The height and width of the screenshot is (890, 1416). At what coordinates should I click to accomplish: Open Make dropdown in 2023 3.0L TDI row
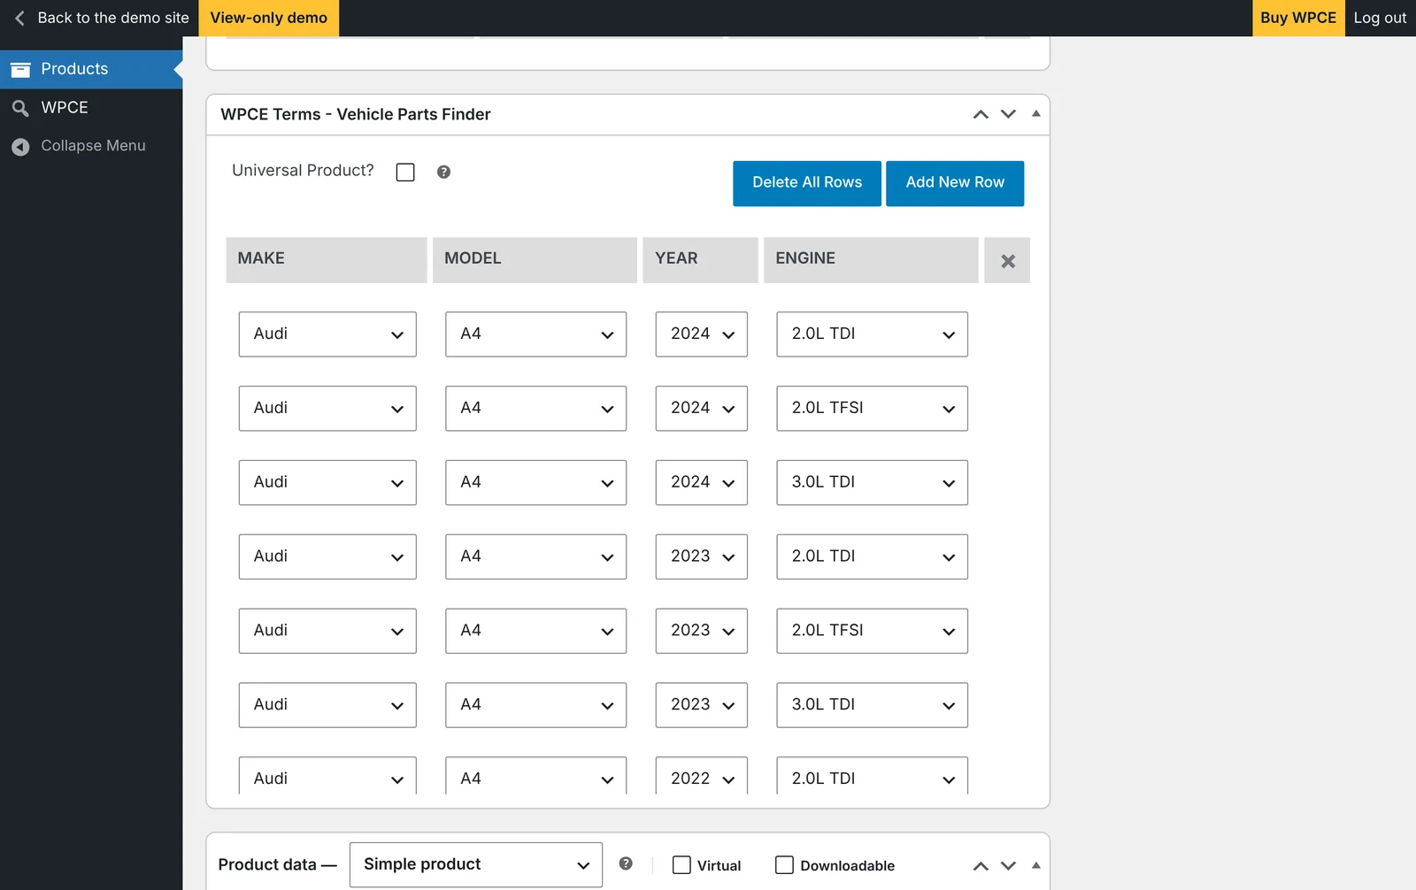tap(327, 705)
